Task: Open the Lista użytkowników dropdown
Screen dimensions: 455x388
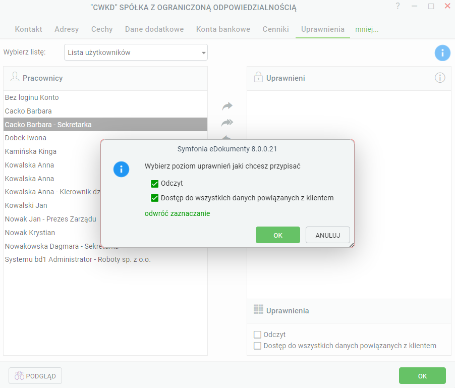Action: 136,52
